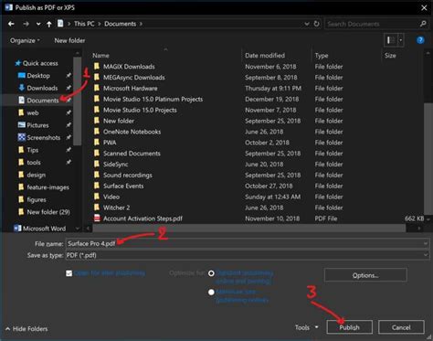Open the web folder in sidebar
This screenshot has width=433, height=341.
tap(28, 112)
